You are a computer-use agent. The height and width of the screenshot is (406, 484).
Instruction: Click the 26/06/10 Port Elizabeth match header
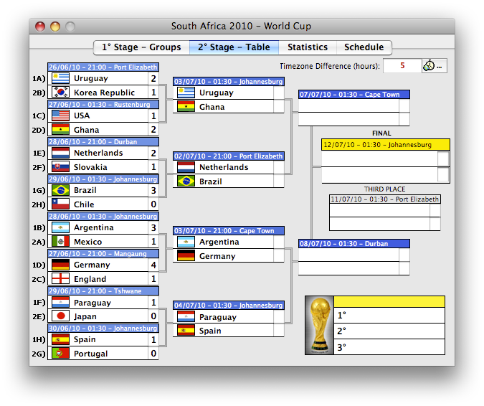tap(103, 67)
